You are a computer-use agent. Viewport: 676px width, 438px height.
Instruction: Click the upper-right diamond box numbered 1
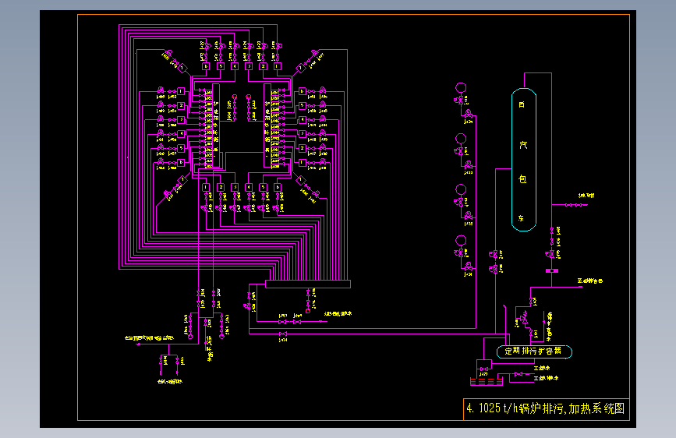click(x=300, y=68)
